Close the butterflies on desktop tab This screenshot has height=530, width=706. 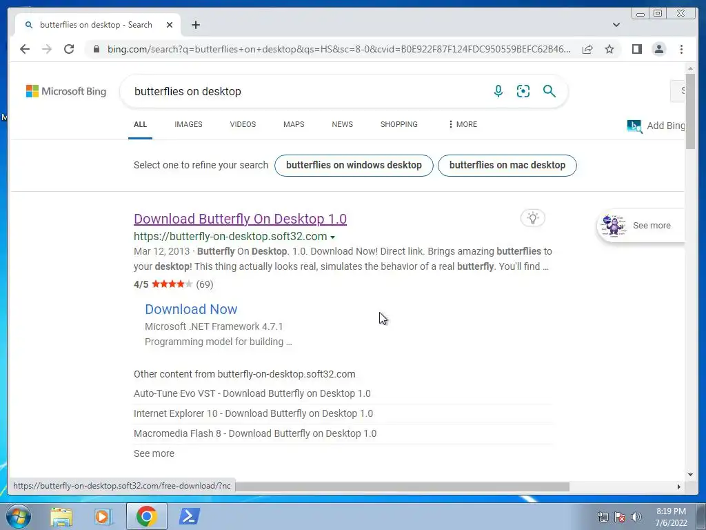pyautogui.click(x=170, y=25)
